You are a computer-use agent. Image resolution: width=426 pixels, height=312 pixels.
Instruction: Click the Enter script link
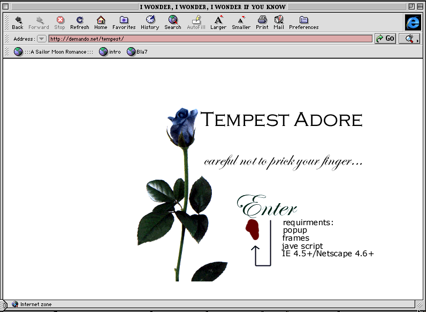(268, 206)
